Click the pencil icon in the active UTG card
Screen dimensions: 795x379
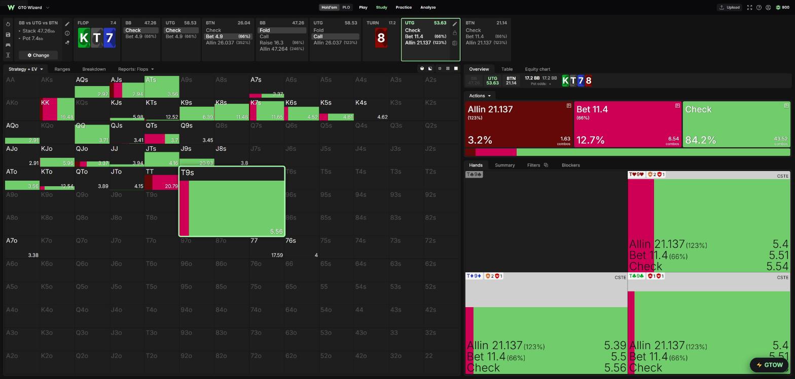point(455,24)
